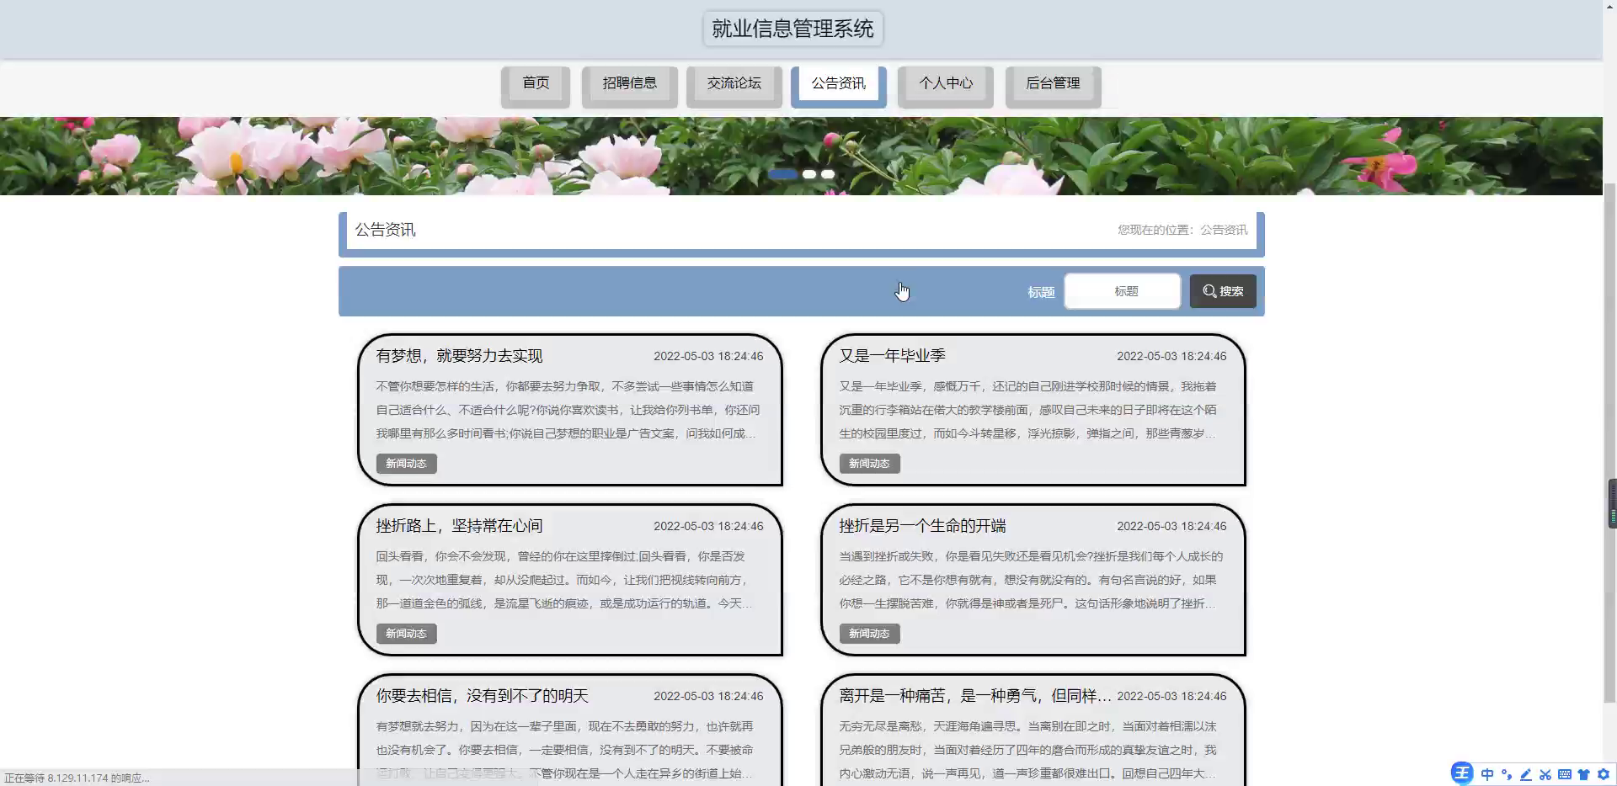Toggle the 中 Chinese/English input mode

[x=1487, y=774]
